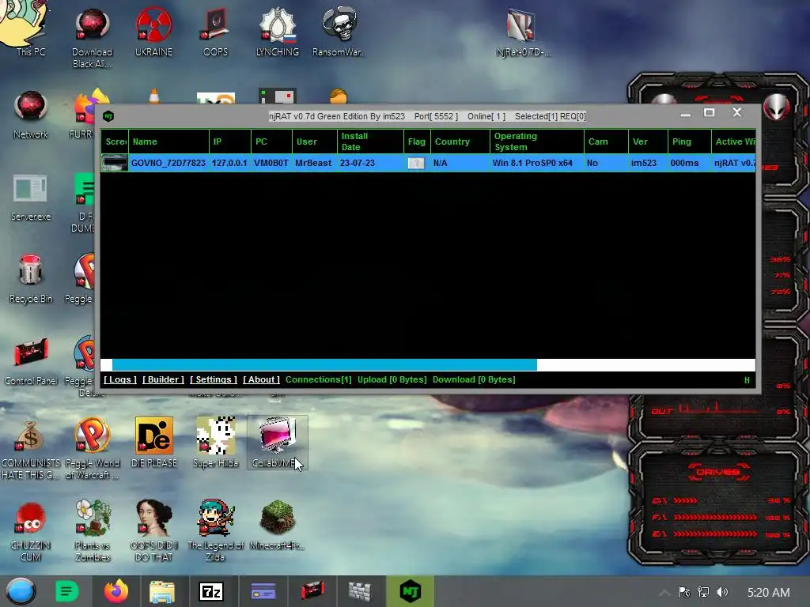Open Download Black Ali desktop icon
Screen dimensions: 810x607
(92, 37)
